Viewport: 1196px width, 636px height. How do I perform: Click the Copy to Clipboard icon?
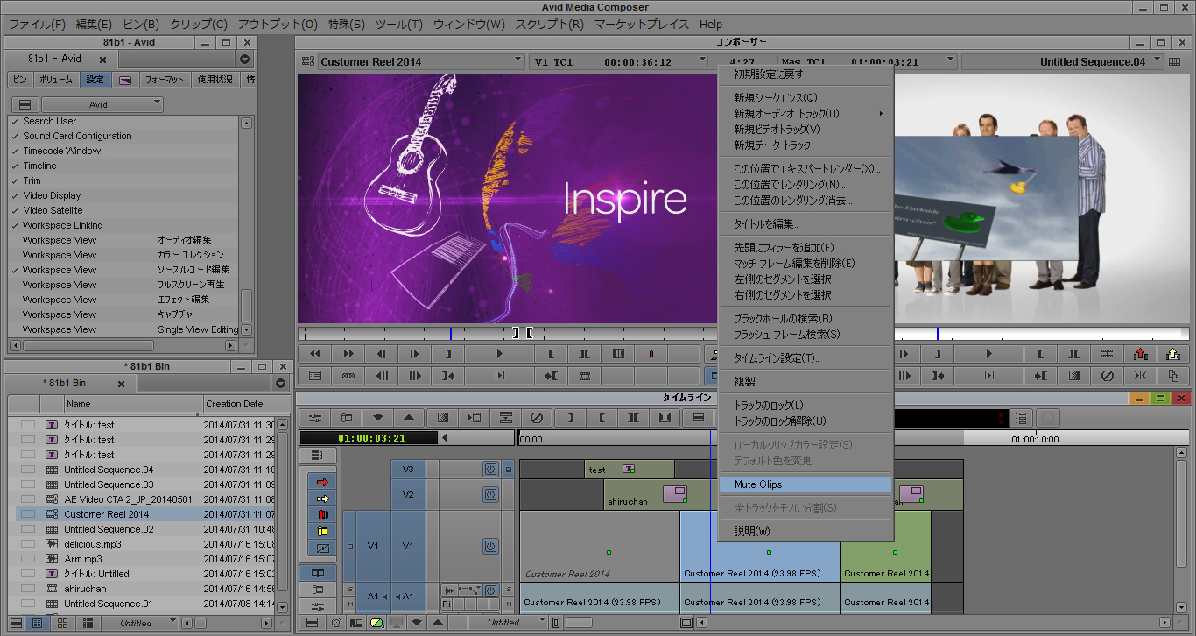click(1173, 376)
